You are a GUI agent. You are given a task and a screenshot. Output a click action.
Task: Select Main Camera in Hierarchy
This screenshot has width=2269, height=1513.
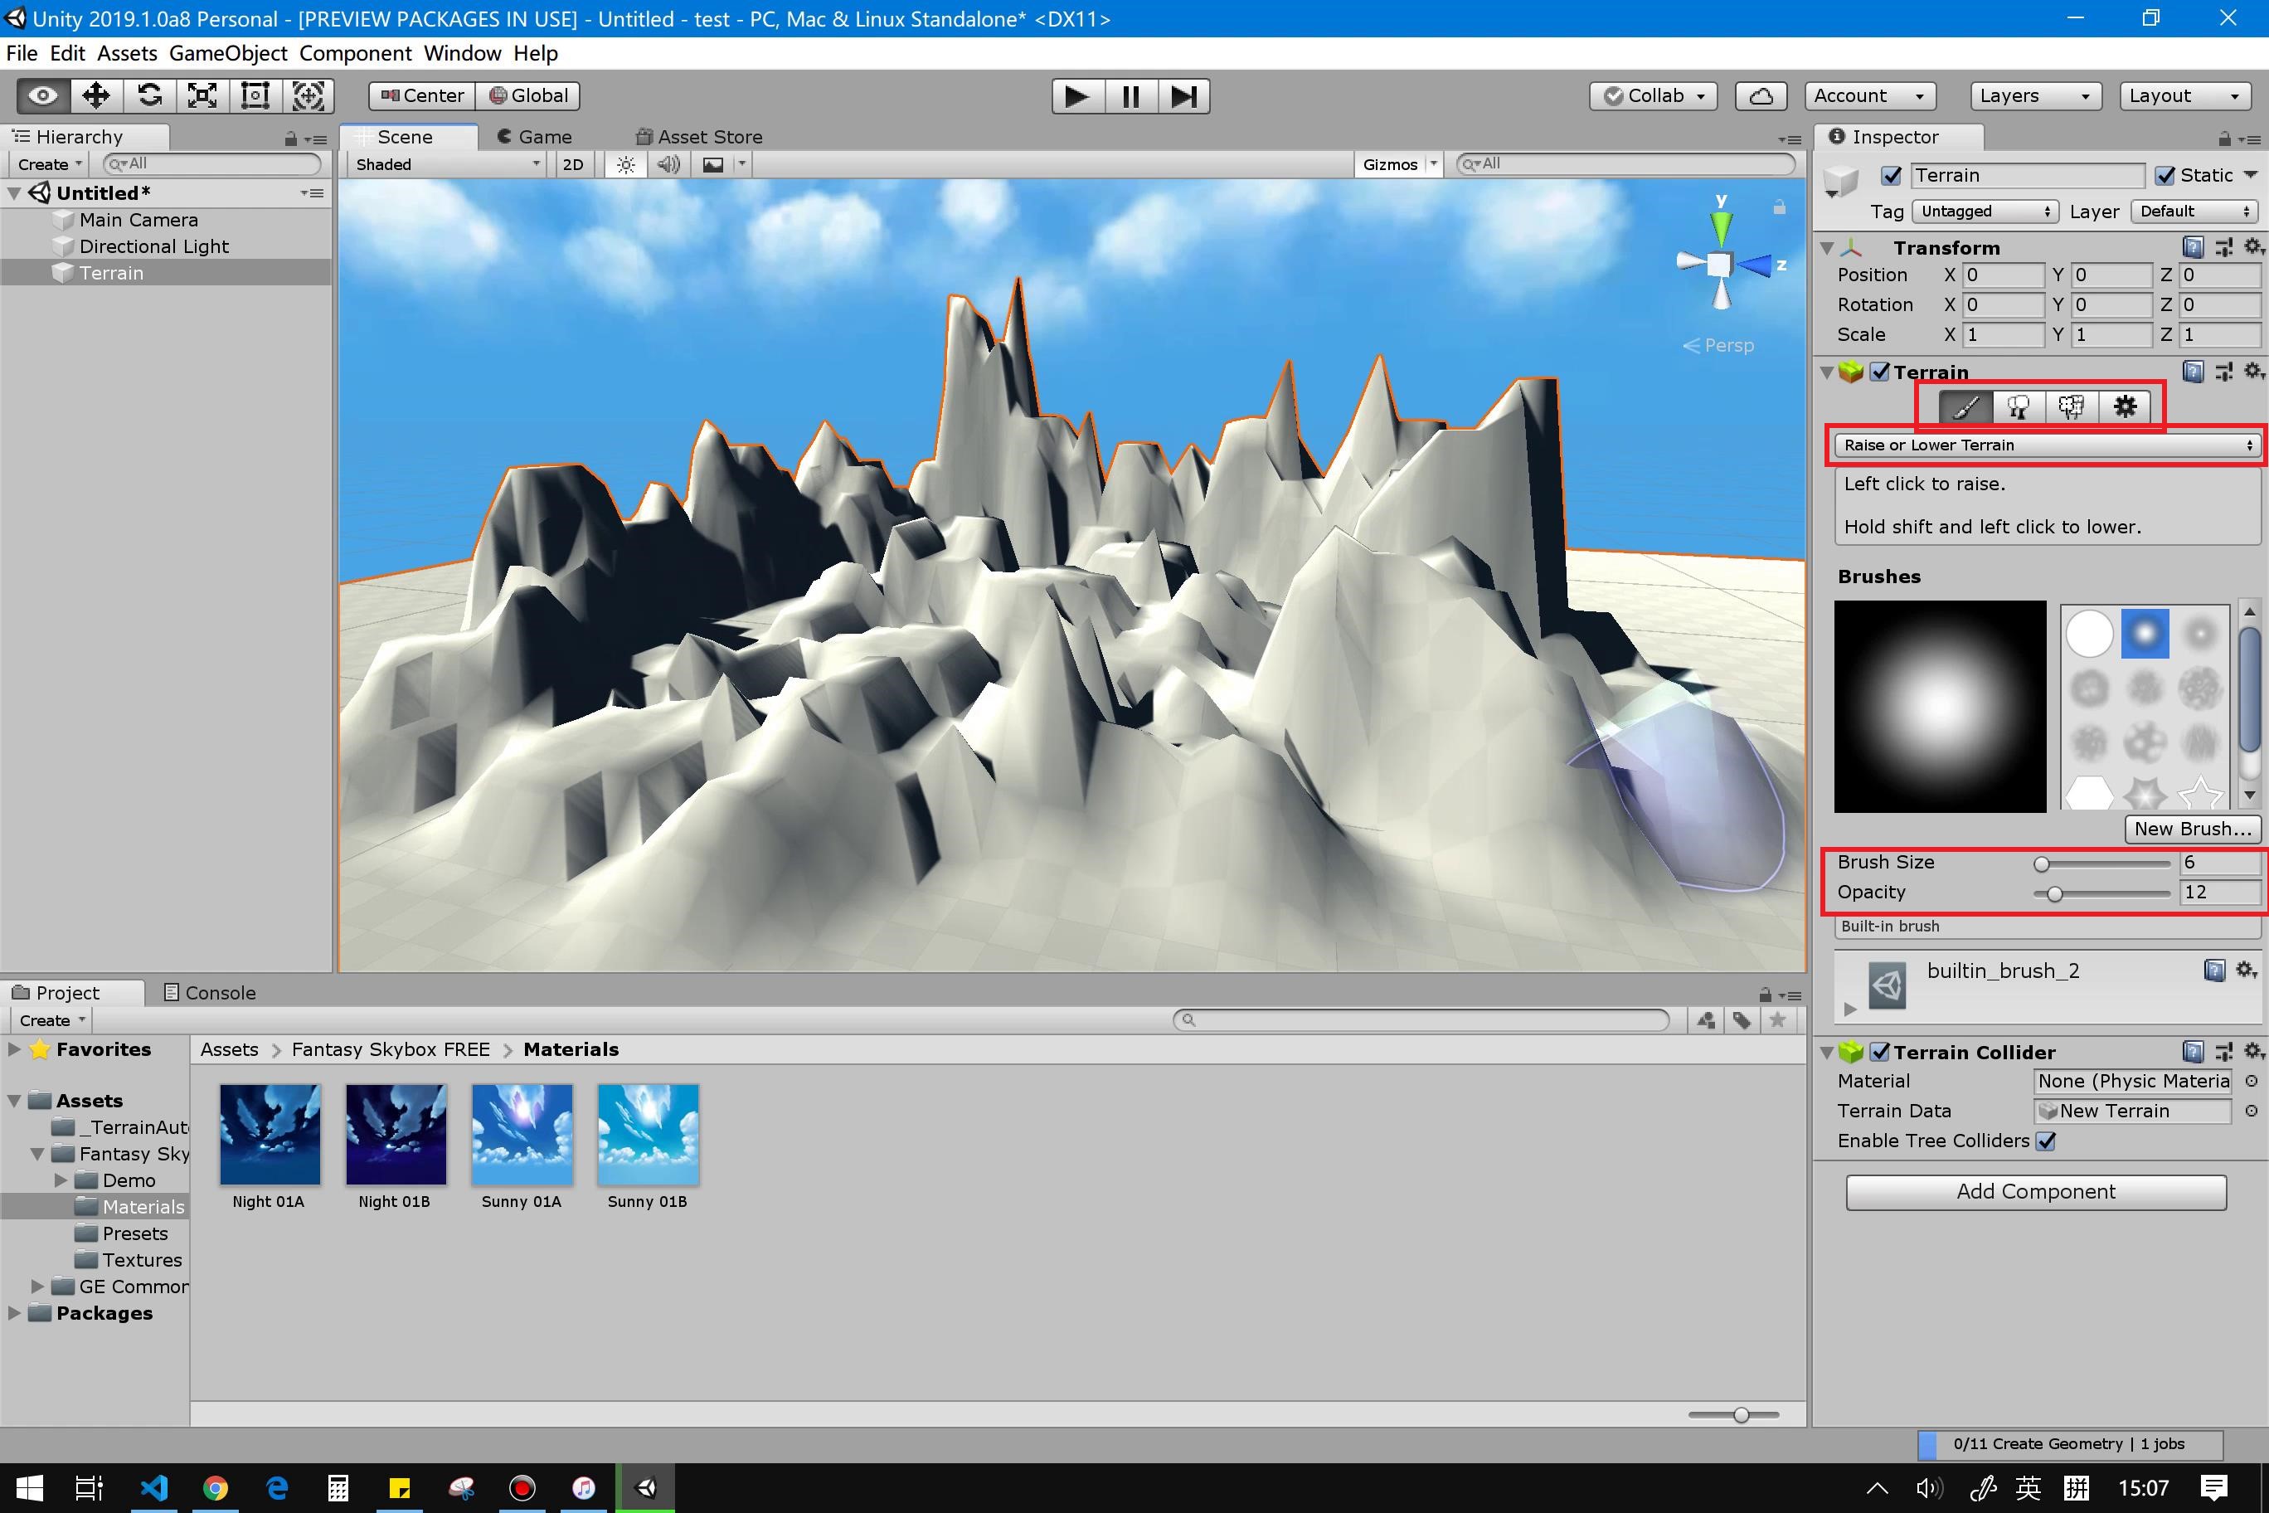[138, 220]
